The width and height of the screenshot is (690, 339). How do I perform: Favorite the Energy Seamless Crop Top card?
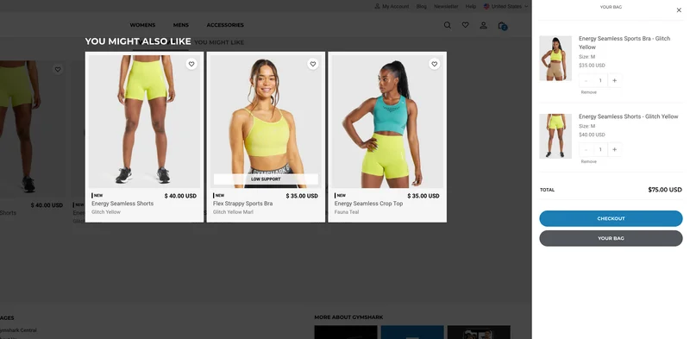[x=435, y=64]
